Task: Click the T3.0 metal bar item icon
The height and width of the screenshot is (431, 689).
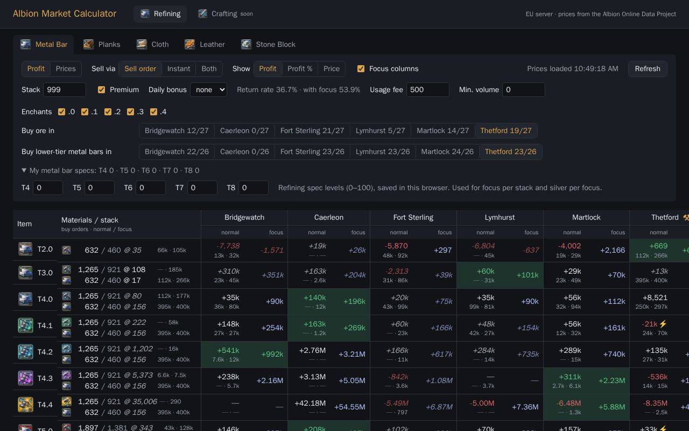Action: [25, 273]
